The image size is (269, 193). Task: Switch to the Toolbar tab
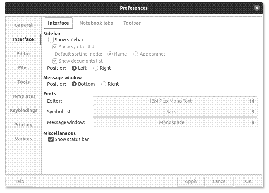click(x=132, y=23)
